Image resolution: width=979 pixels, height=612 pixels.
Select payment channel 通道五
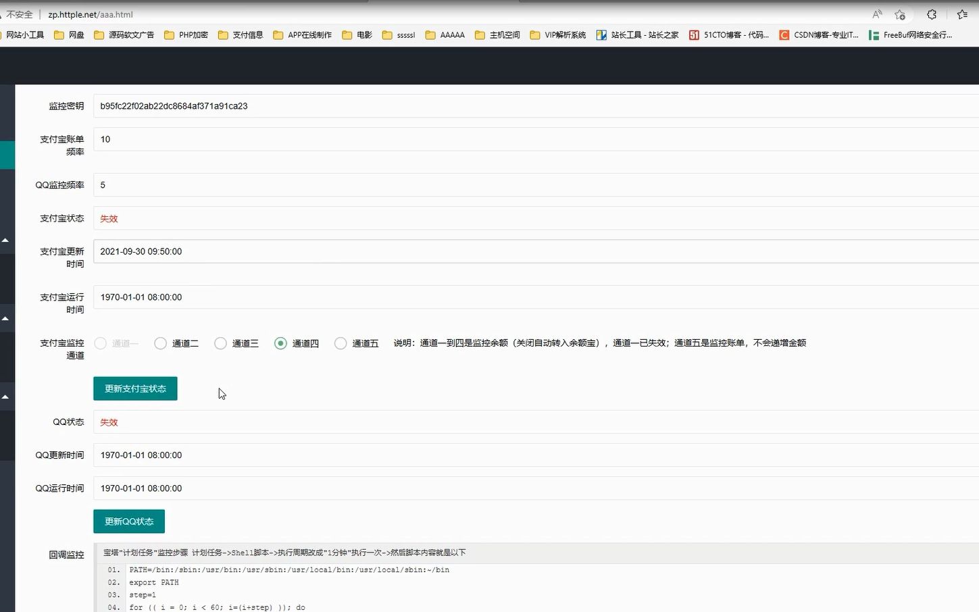(341, 343)
